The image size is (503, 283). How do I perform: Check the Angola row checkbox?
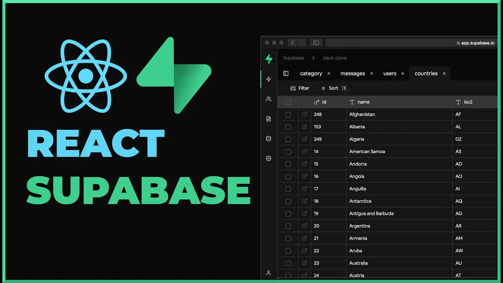pyautogui.click(x=288, y=176)
